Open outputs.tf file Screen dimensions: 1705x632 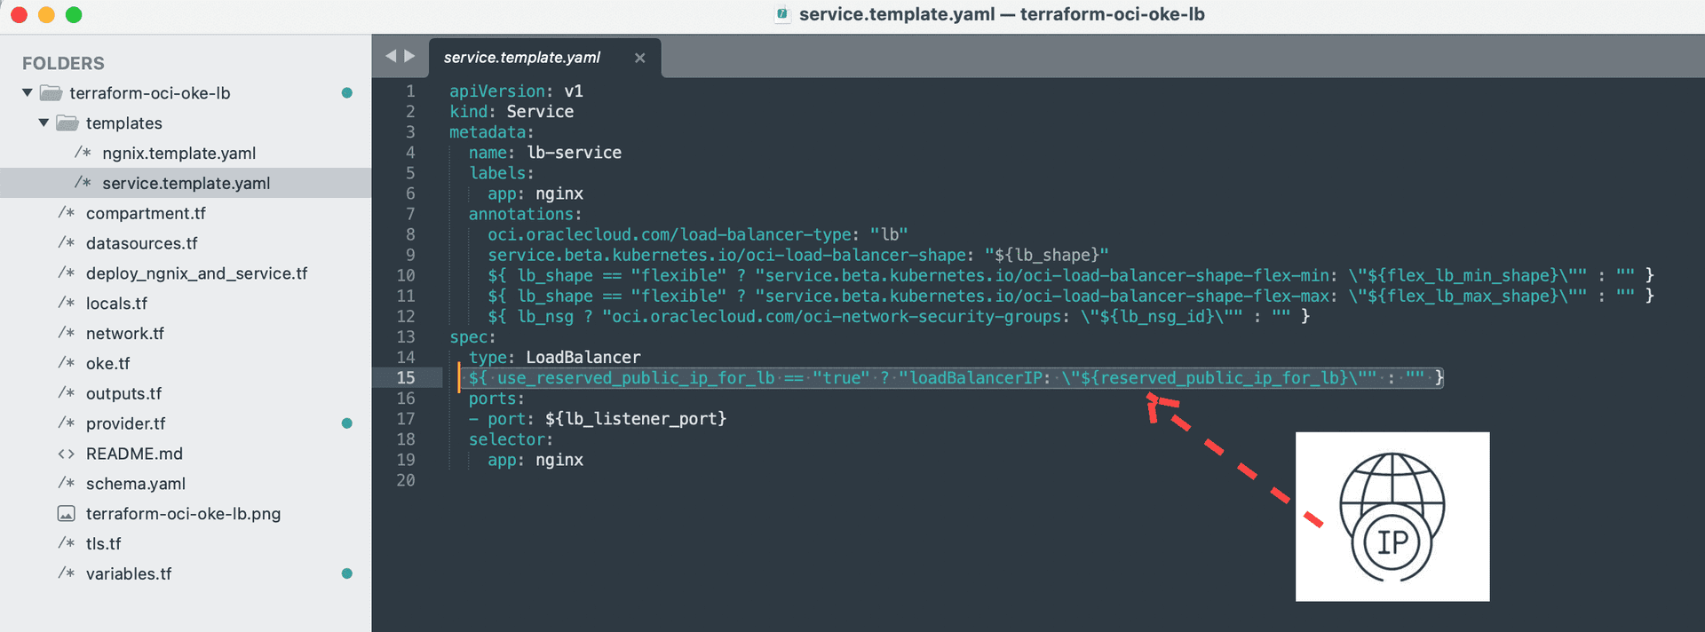123,393
